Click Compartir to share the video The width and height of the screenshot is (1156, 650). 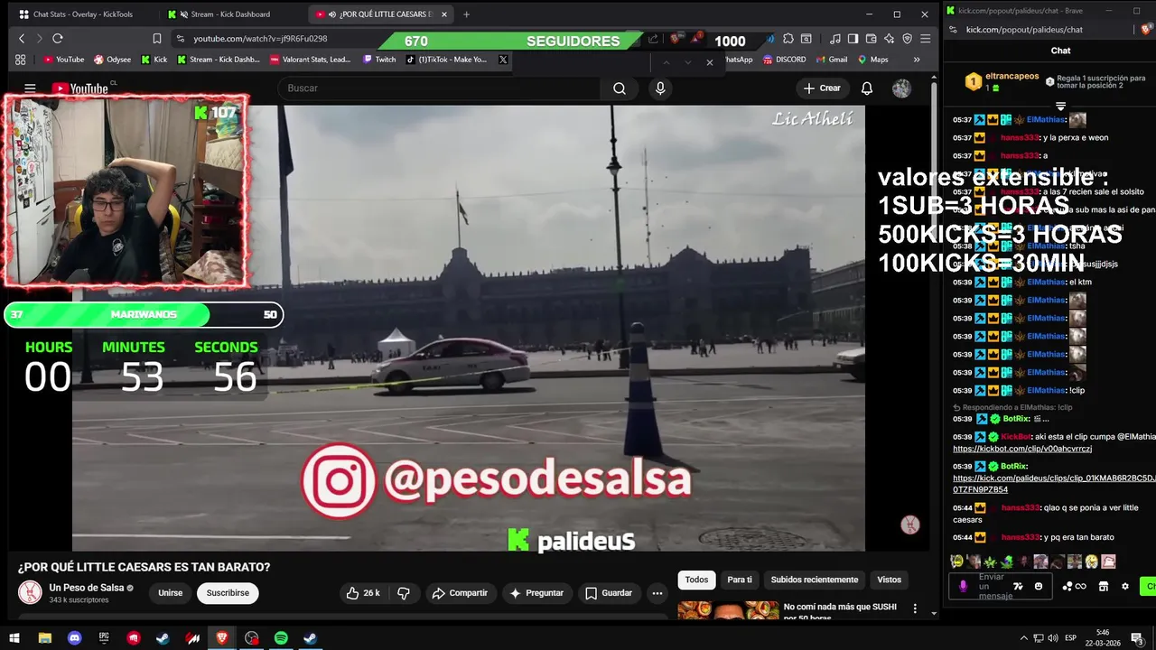click(460, 593)
